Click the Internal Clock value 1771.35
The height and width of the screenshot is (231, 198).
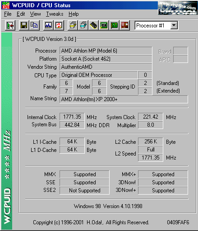point(72,117)
